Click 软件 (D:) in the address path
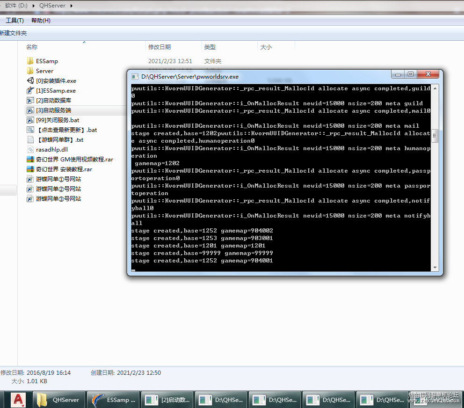This screenshot has width=464, height=408. coord(16,6)
